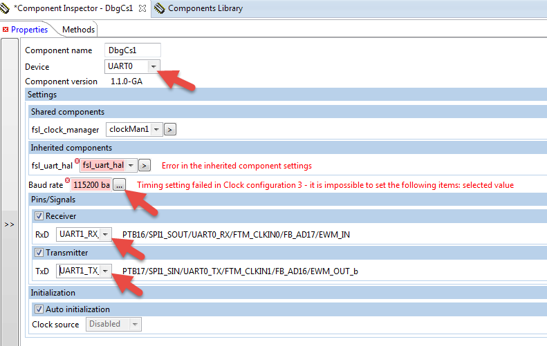Click the Component name field DbgCs1
Screen dimensions: 547x346
133,50
